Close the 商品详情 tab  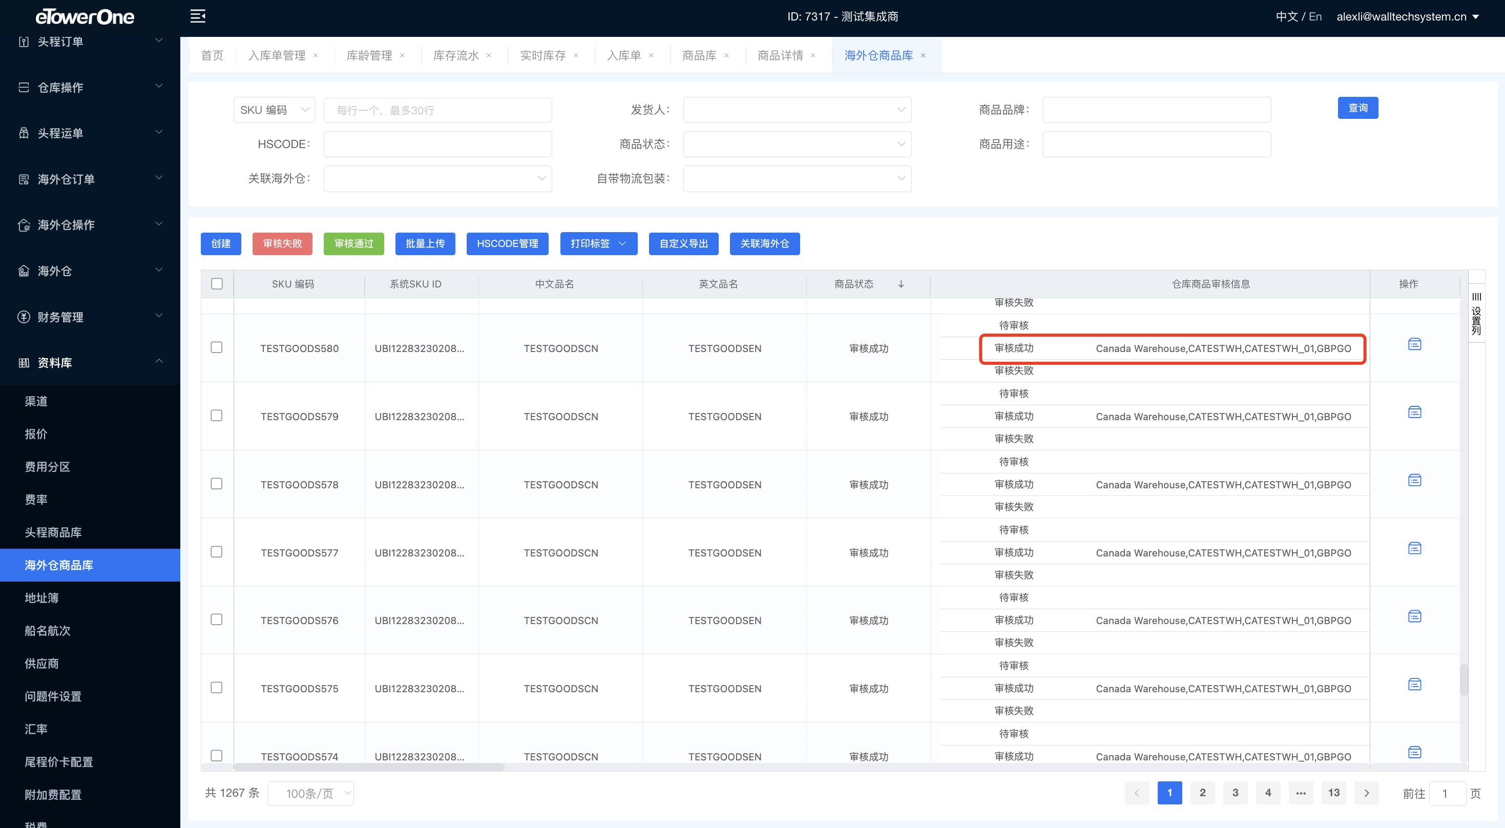[x=812, y=55]
